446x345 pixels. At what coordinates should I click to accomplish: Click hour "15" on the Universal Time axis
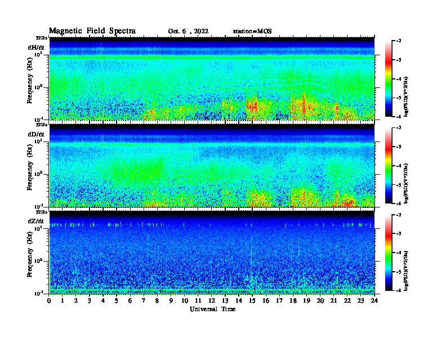[x=252, y=301]
